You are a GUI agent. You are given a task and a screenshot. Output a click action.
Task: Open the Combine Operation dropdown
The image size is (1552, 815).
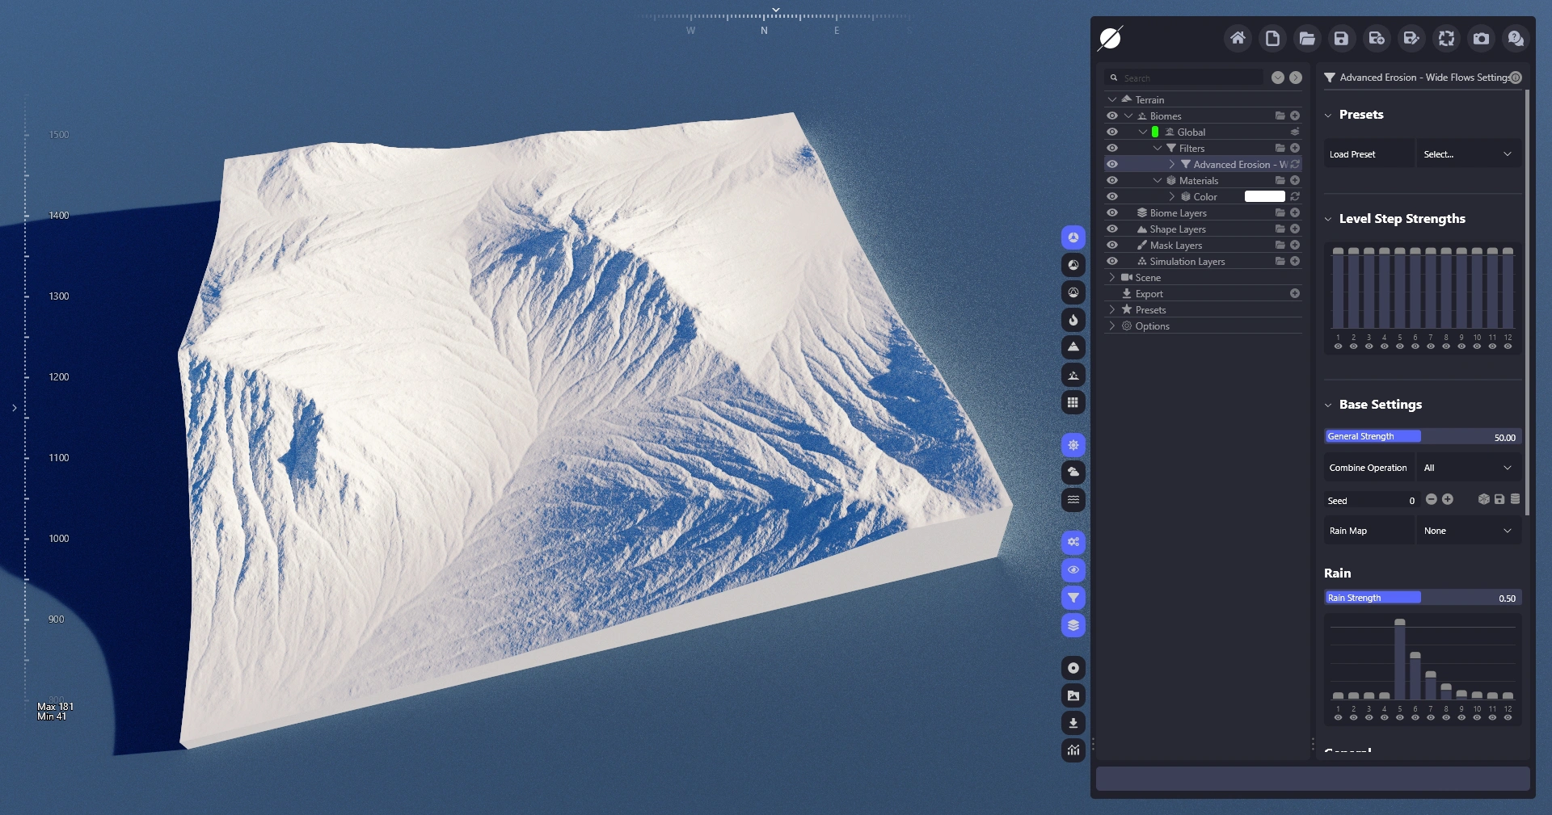pyautogui.click(x=1468, y=468)
